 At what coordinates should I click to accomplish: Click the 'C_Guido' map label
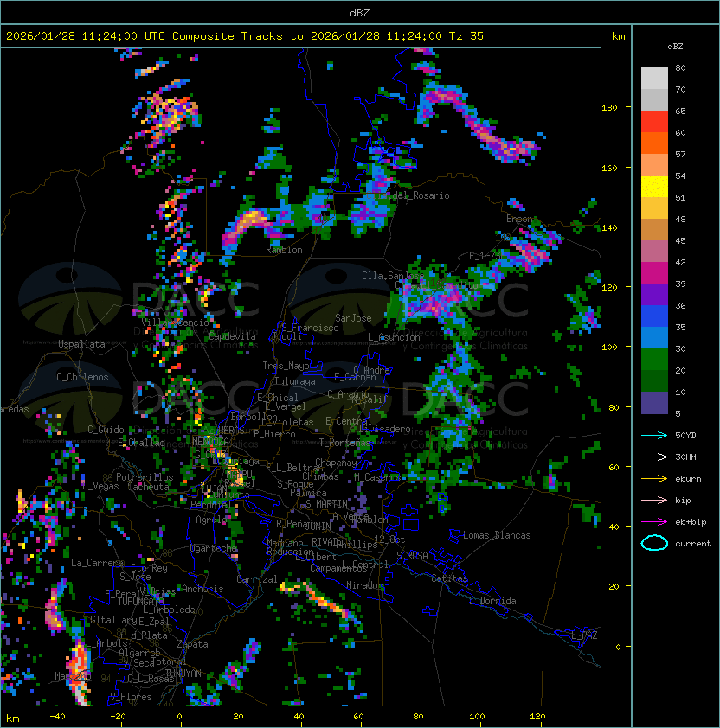pyautogui.click(x=106, y=430)
